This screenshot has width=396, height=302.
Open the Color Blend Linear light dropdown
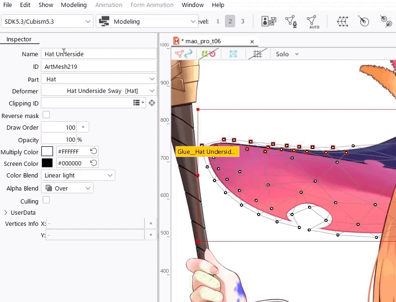click(x=78, y=175)
